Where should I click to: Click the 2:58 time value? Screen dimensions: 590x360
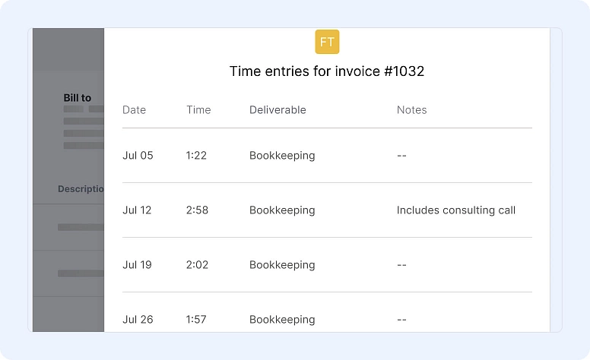point(198,210)
